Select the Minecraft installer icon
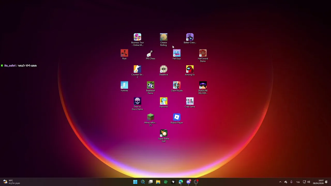 (x=151, y=120)
